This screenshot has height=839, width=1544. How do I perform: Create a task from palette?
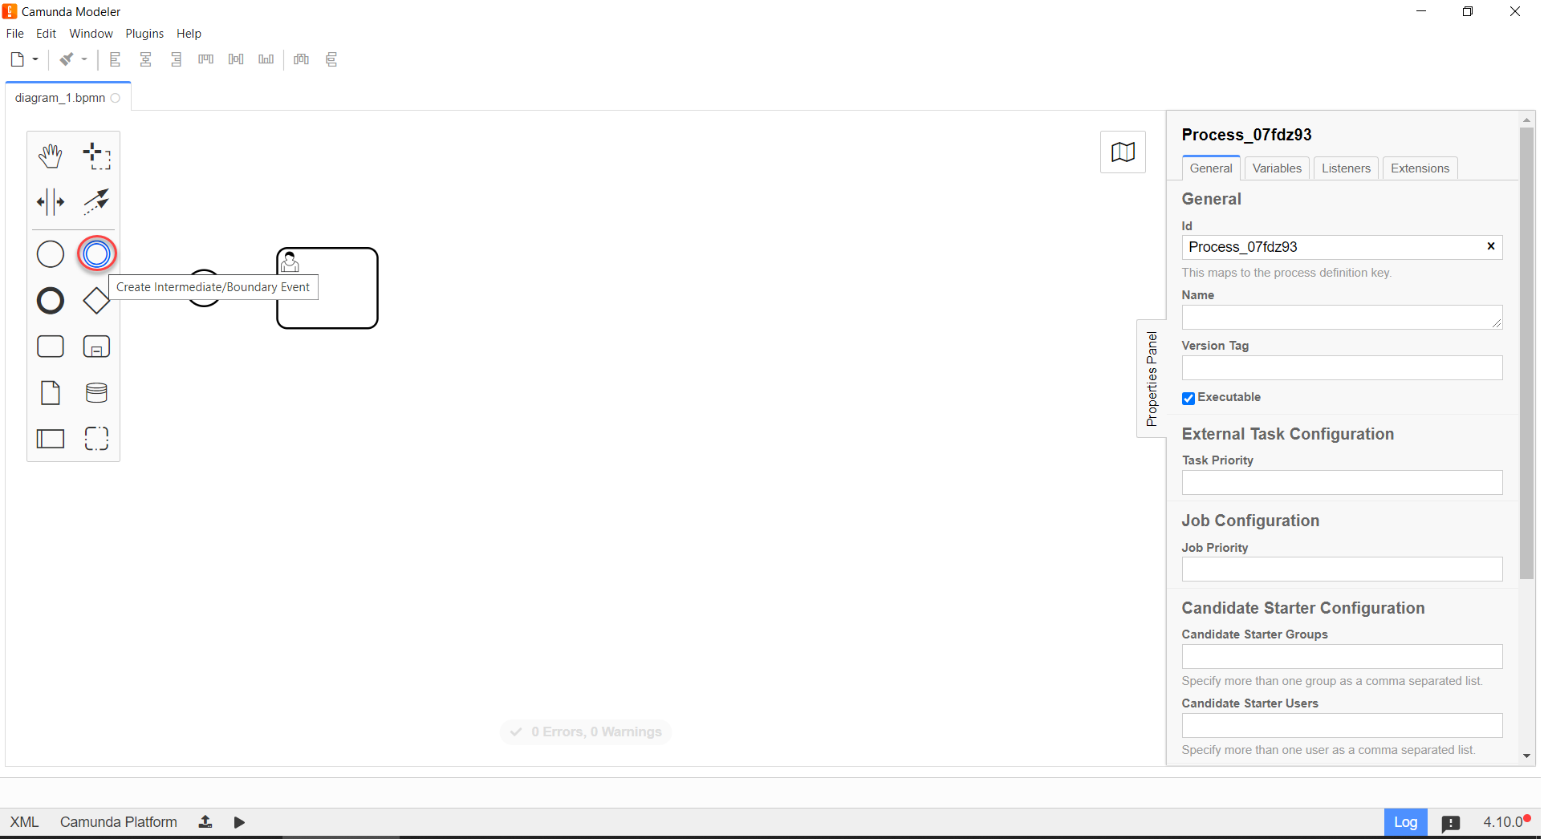(x=51, y=347)
